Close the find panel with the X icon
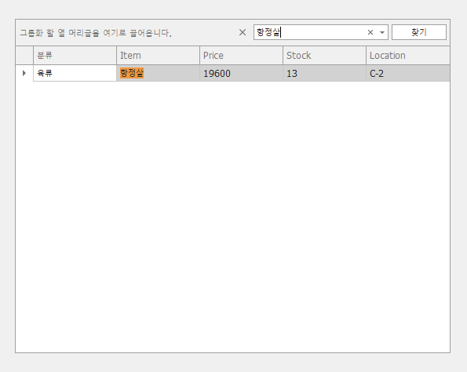 pos(243,32)
